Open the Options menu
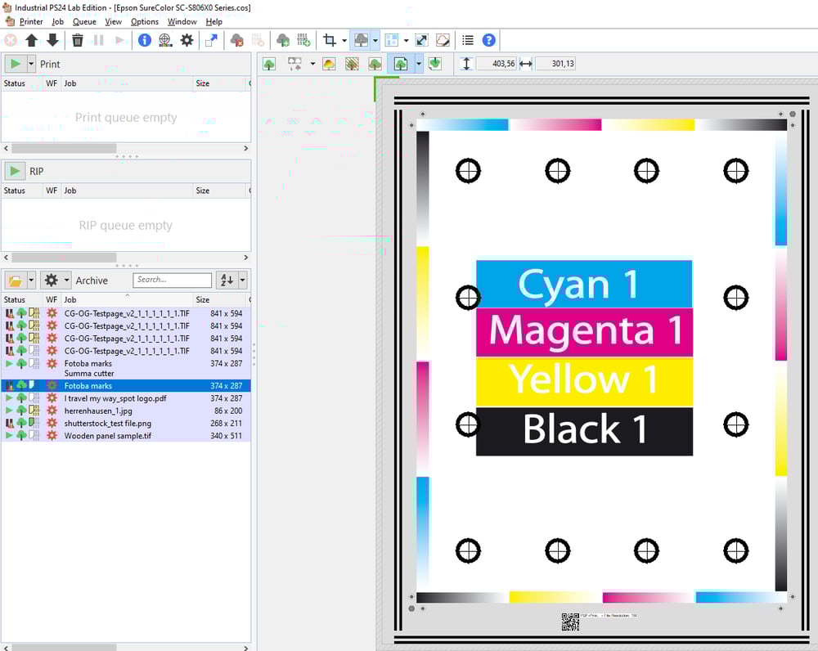 [x=145, y=21]
